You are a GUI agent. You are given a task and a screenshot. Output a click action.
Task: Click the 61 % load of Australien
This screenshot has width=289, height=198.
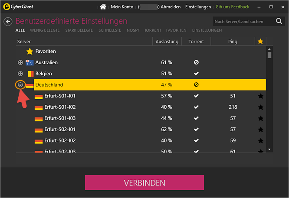[167, 62]
